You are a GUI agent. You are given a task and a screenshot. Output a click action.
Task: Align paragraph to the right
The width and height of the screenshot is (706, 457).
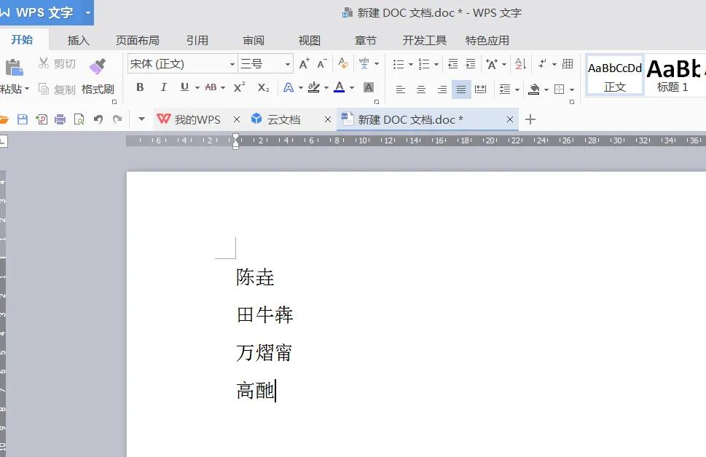click(442, 89)
